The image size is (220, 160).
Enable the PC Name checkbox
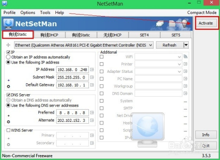point(102,79)
